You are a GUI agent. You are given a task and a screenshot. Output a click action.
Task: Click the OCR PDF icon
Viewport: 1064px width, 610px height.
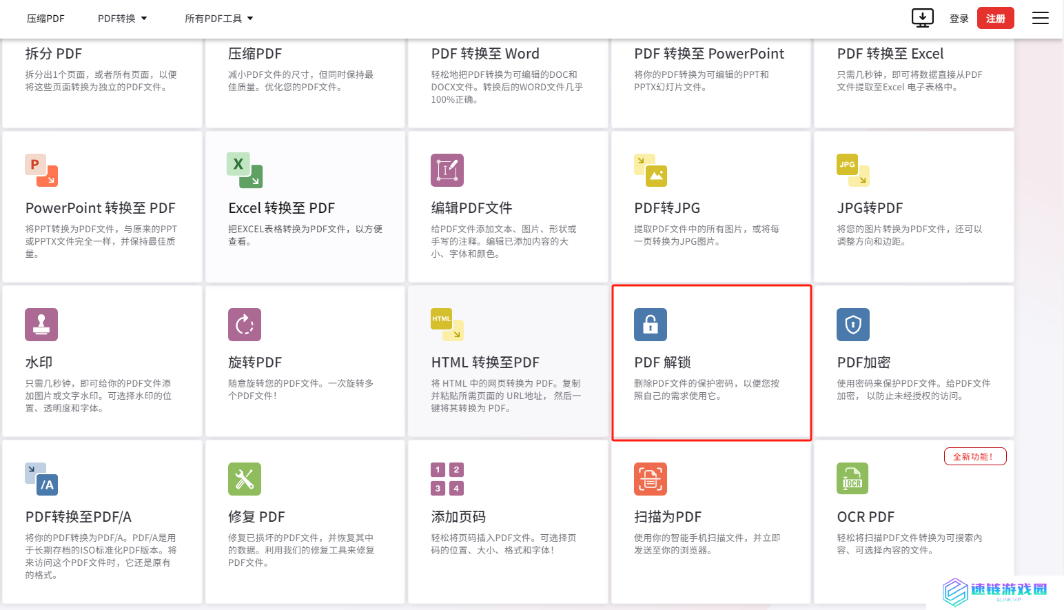coord(852,479)
